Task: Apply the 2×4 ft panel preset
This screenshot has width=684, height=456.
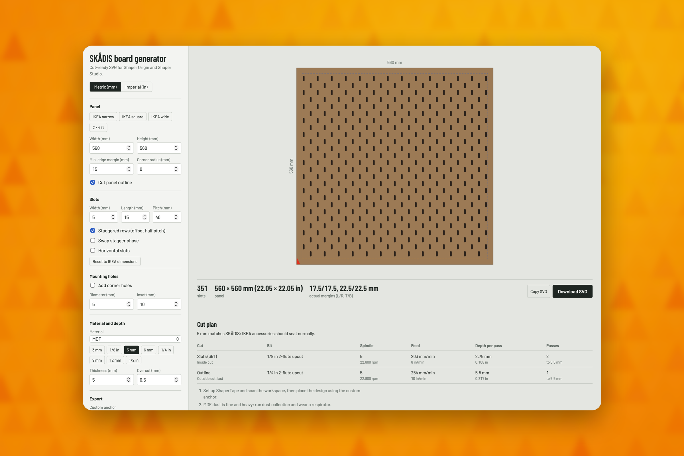Action: pos(98,127)
